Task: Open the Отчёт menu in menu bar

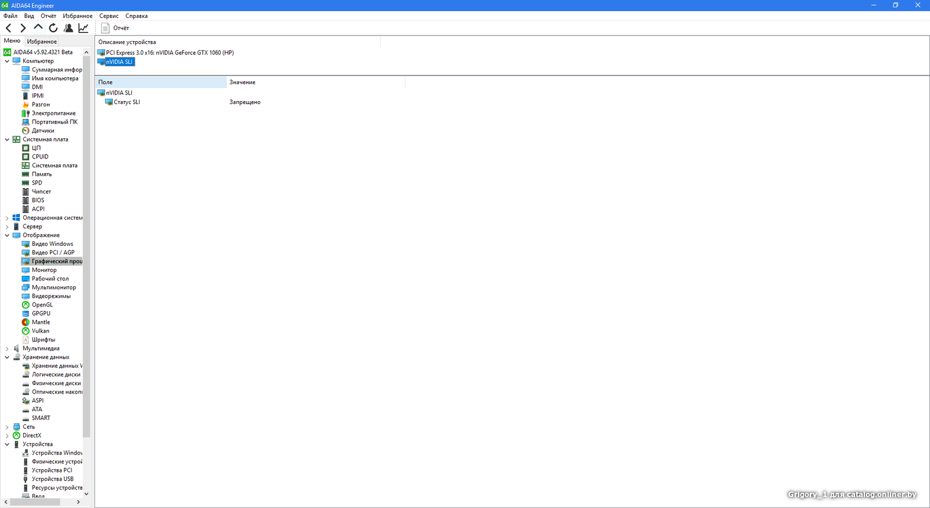Action: pos(48,16)
